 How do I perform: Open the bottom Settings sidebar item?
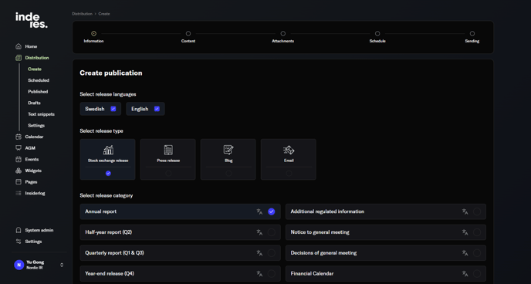pyautogui.click(x=33, y=242)
